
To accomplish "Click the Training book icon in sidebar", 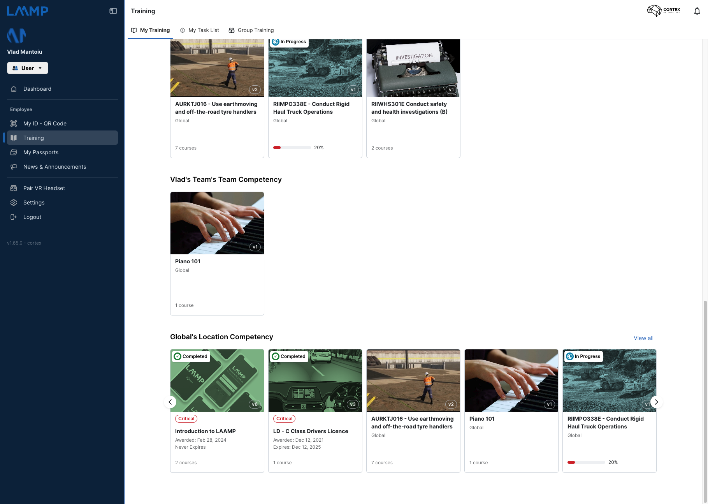I will tap(14, 138).
